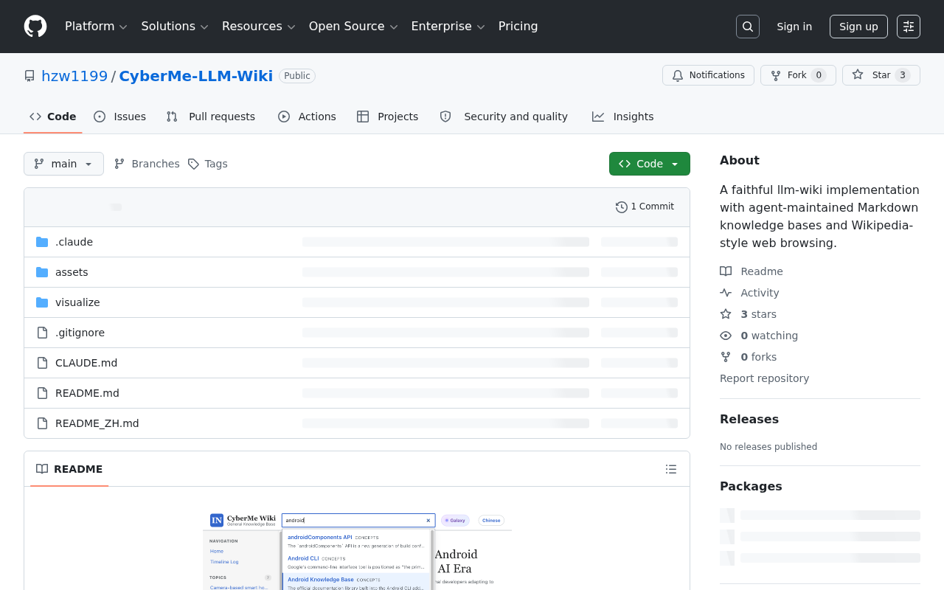
Task: Open appearance settings icon in header
Action: [x=909, y=27]
